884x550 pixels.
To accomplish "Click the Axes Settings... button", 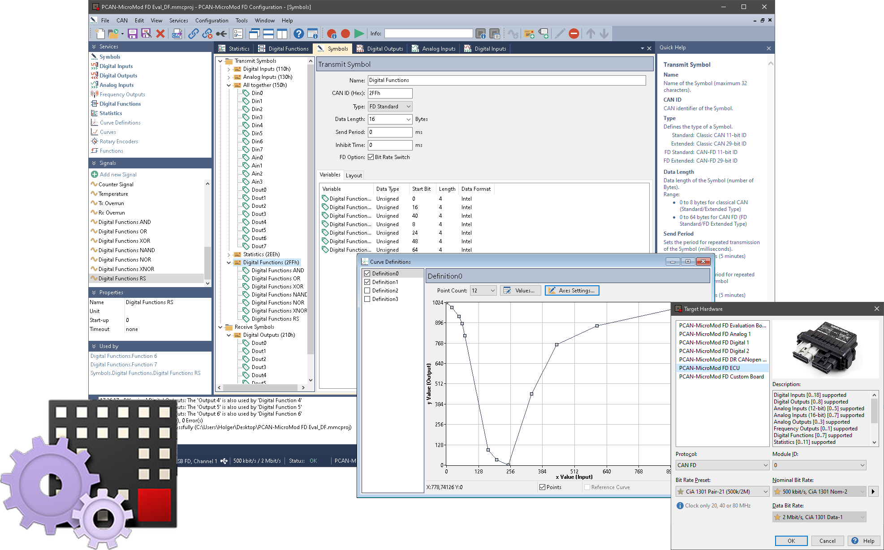I will (x=572, y=291).
